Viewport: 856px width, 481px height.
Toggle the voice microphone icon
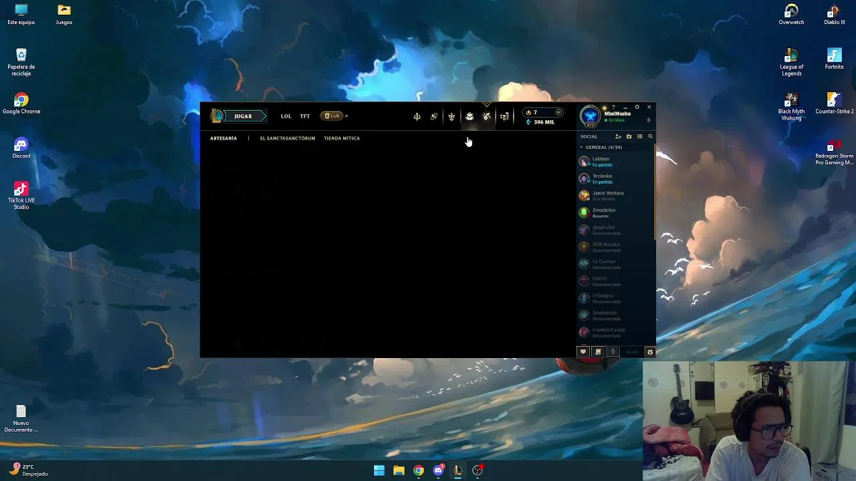(613, 352)
